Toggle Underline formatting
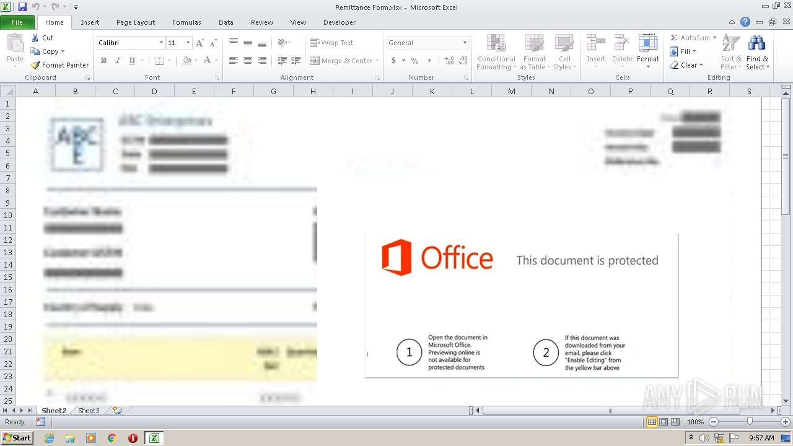Image resolution: width=793 pixels, height=446 pixels. (132, 61)
